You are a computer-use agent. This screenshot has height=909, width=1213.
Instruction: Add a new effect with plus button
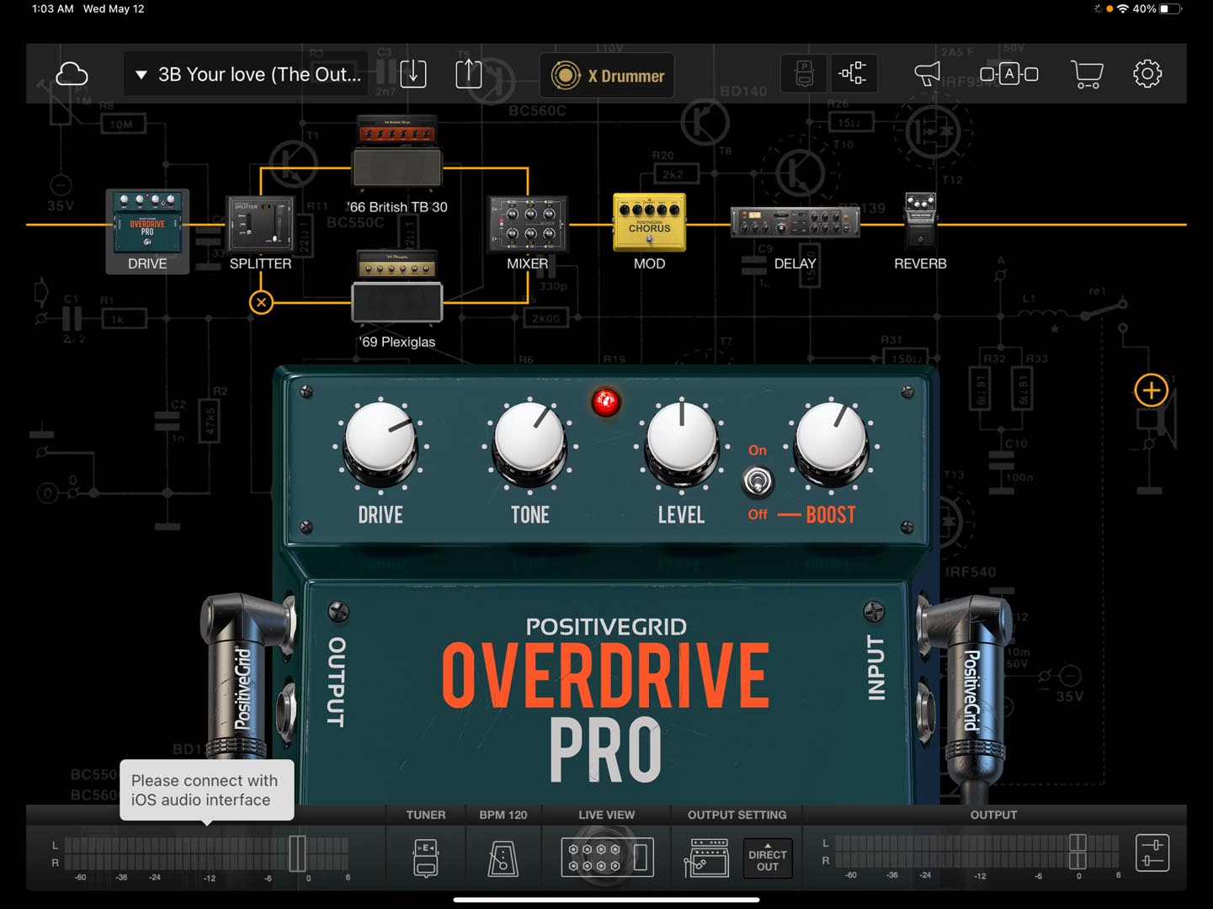[x=1151, y=391]
